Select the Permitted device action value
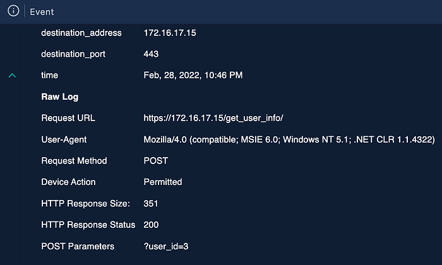The image size is (442, 265). (163, 182)
